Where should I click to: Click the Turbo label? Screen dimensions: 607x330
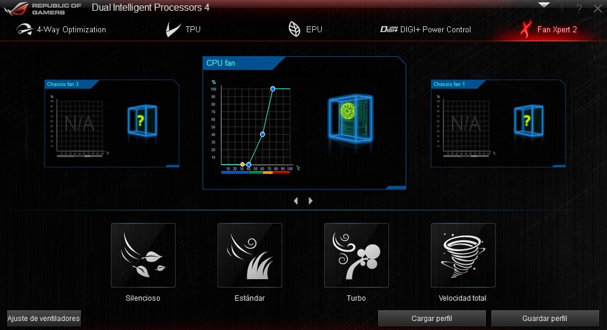[356, 298]
